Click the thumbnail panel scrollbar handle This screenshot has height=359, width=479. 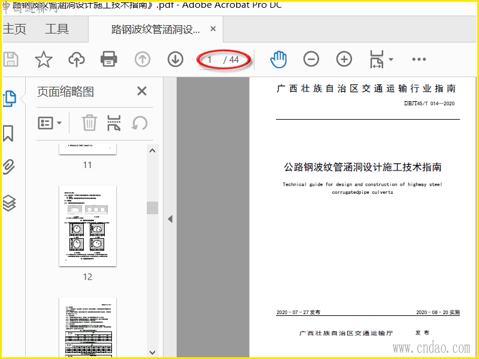pyautogui.click(x=153, y=208)
